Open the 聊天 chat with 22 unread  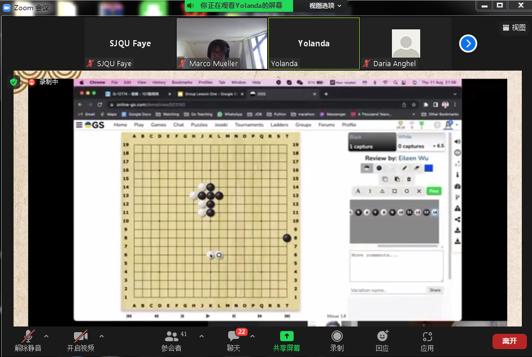pos(233,341)
